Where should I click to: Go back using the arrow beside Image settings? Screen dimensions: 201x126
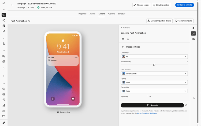click(123, 47)
